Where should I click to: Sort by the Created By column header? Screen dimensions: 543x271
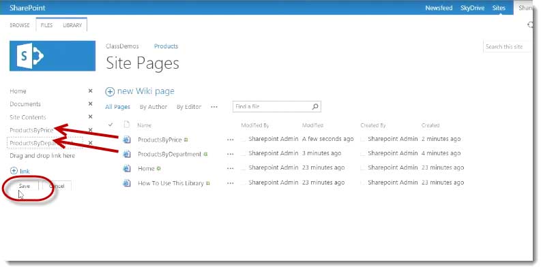(373, 125)
